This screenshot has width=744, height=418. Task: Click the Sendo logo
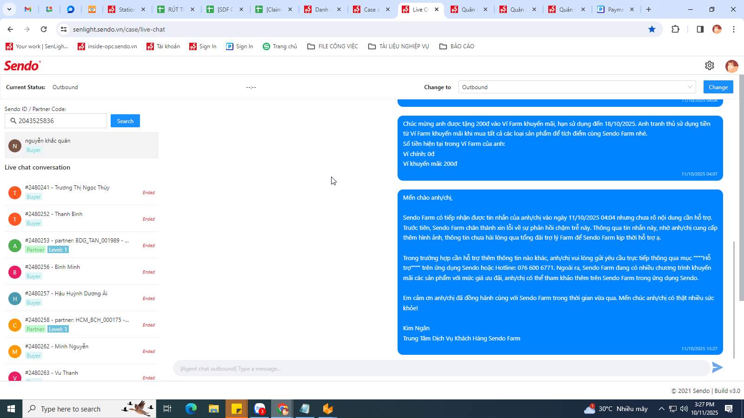pyautogui.click(x=22, y=65)
